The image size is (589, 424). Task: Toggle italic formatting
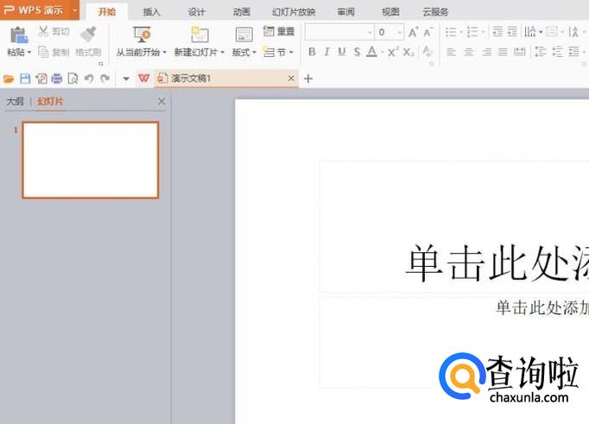point(326,52)
